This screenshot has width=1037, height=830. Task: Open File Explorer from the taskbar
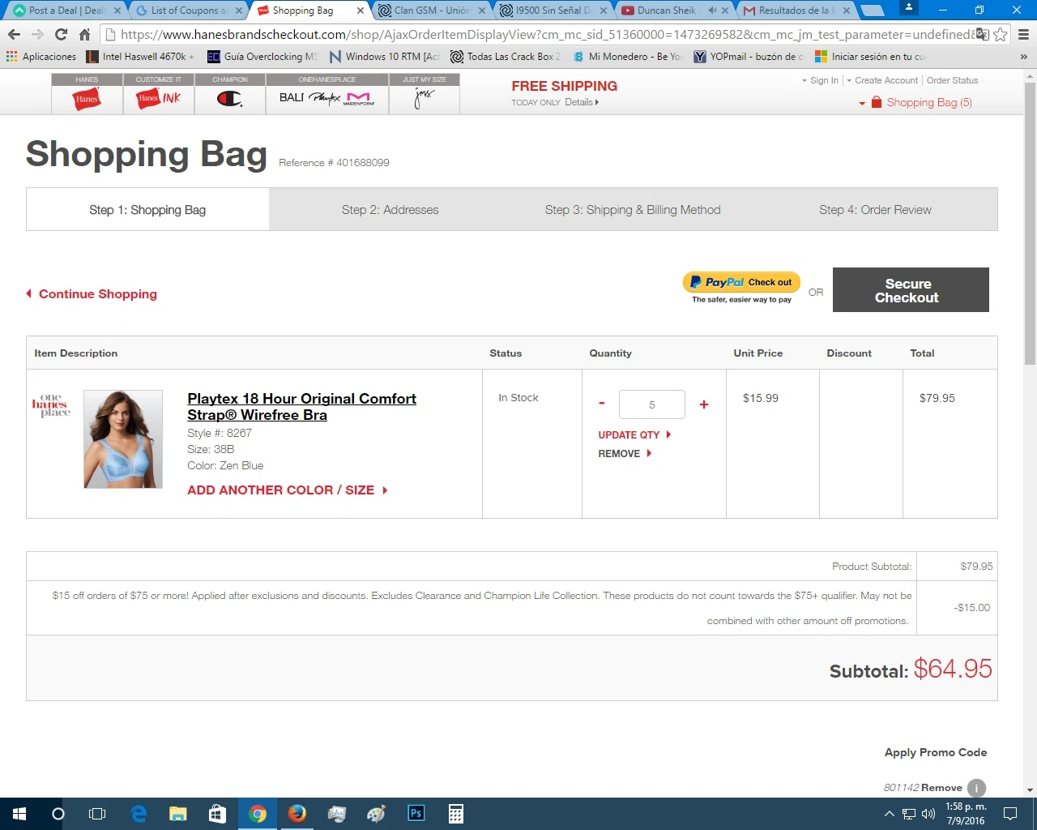(177, 814)
